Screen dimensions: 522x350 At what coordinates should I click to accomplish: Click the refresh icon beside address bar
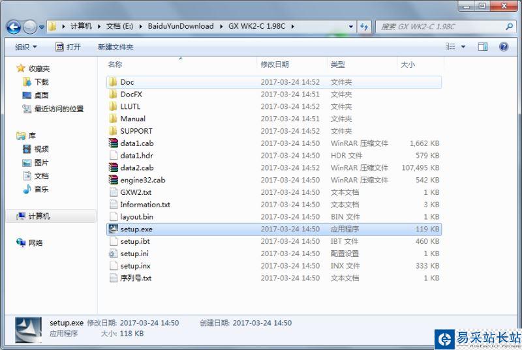tap(365, 27)
